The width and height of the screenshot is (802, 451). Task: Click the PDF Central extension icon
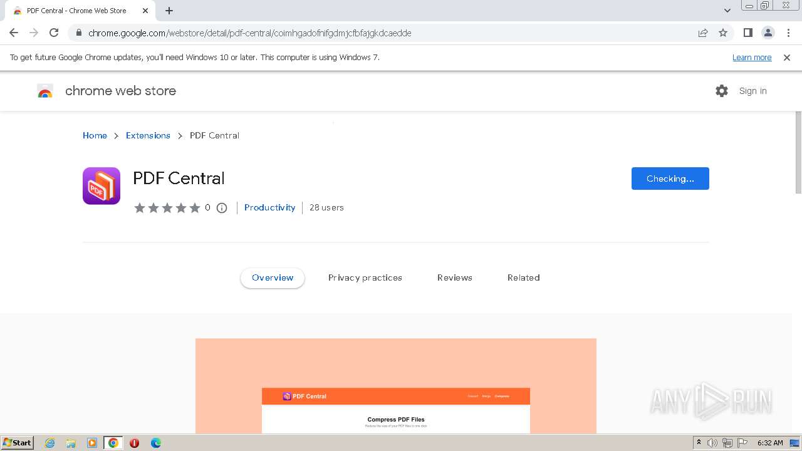102,186
